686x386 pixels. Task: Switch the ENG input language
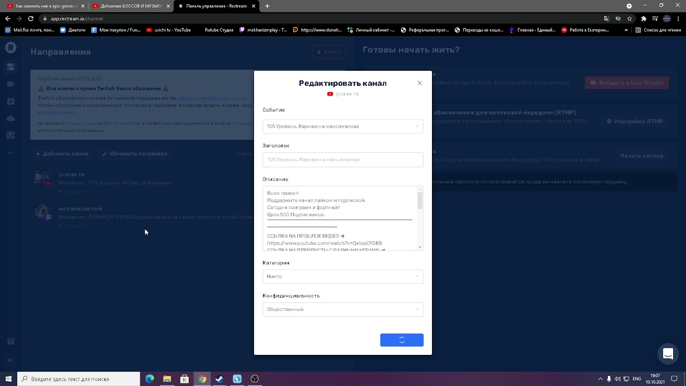pyautogui.click(x=637, y=379)
